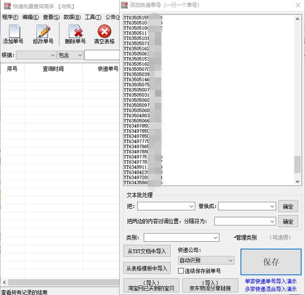
Task: Open 单家快递单号导入演示 demo link
Action: tap(271, 281)
